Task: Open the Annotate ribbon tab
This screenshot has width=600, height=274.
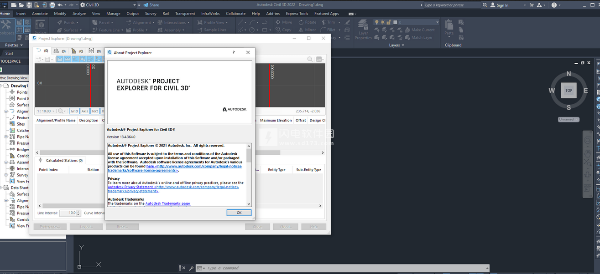Action: (x=40, y=14)
